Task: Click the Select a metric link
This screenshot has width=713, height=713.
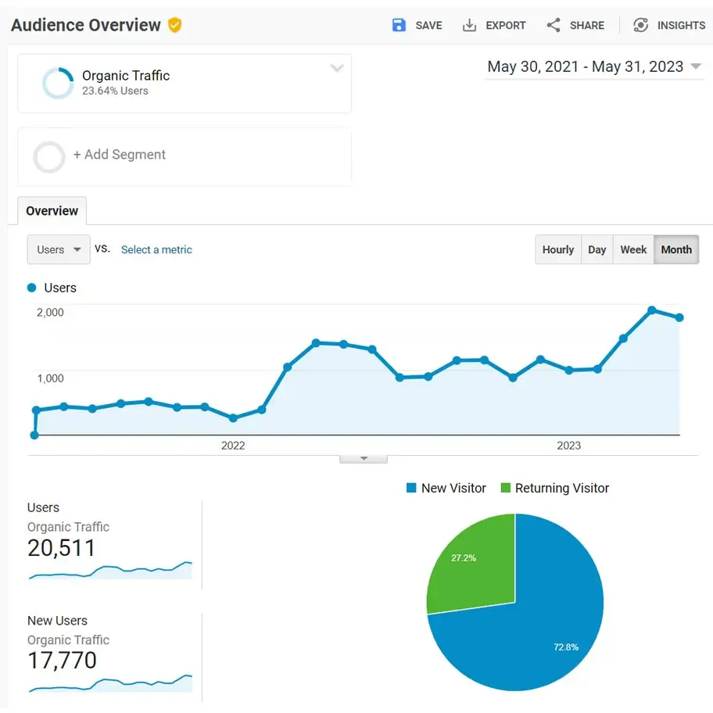Action: [156, 249]
